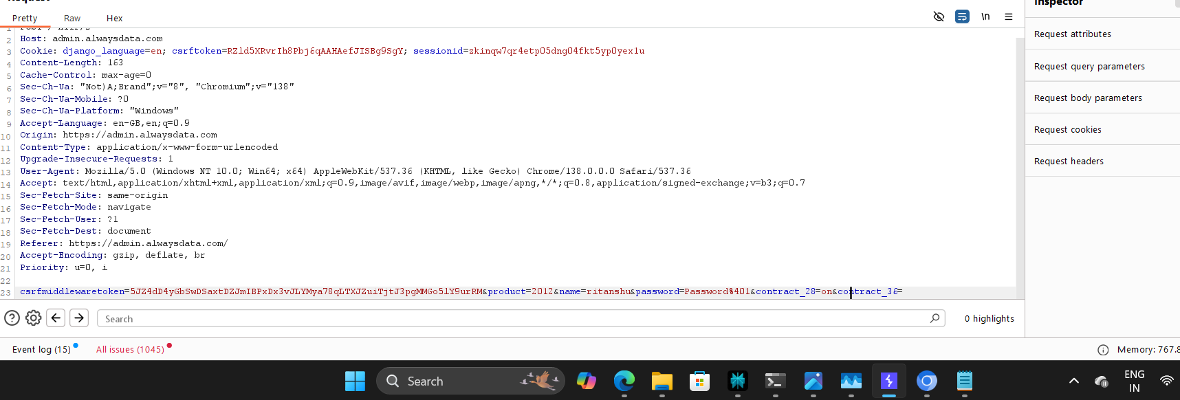Expand Request query parameters section
This screenshot has height=400, width=1180.
pyautogui.click(x=1089, y=67)
